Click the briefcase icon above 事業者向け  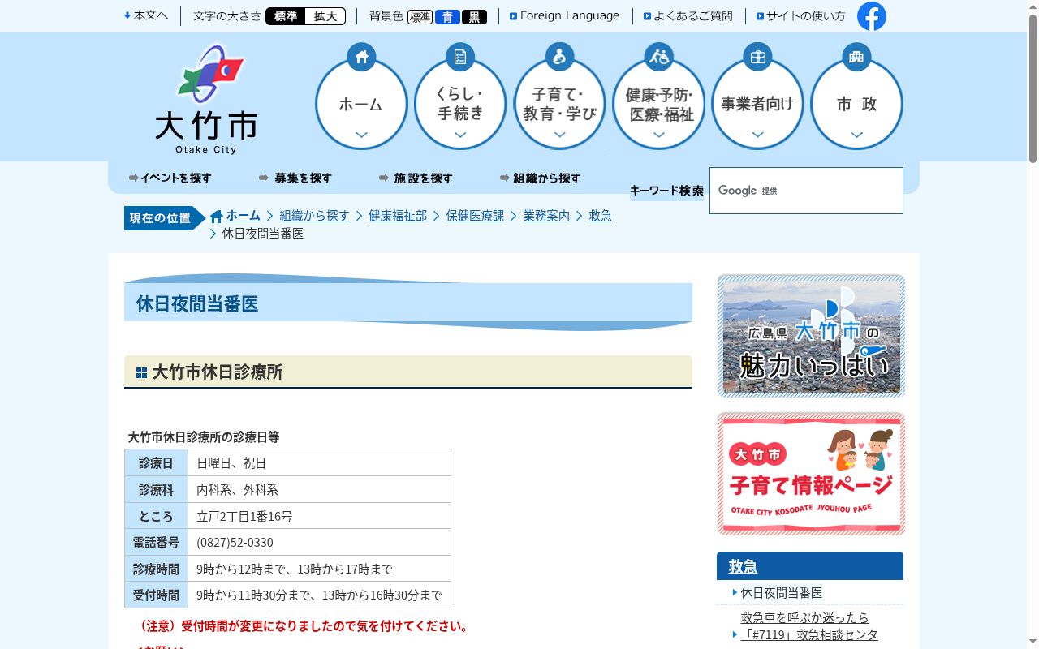pos(757,57)
